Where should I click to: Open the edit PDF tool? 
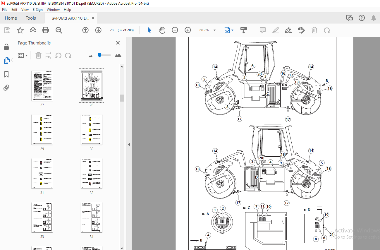tap(301, 30)
